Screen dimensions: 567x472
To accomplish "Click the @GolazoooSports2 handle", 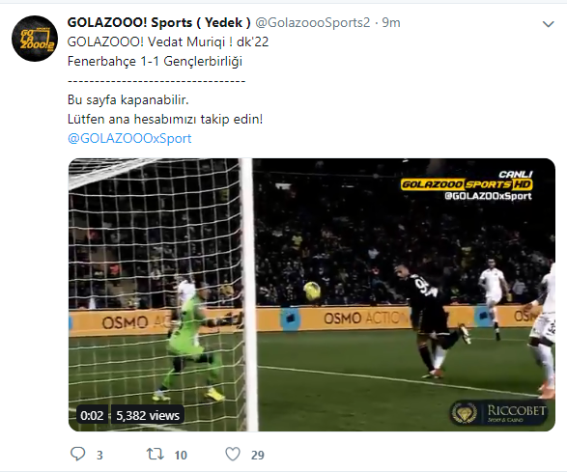I will tap(313, 23).
